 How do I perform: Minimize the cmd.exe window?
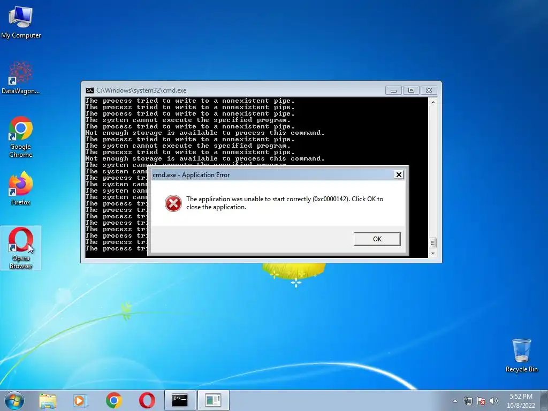pos(393,90)
